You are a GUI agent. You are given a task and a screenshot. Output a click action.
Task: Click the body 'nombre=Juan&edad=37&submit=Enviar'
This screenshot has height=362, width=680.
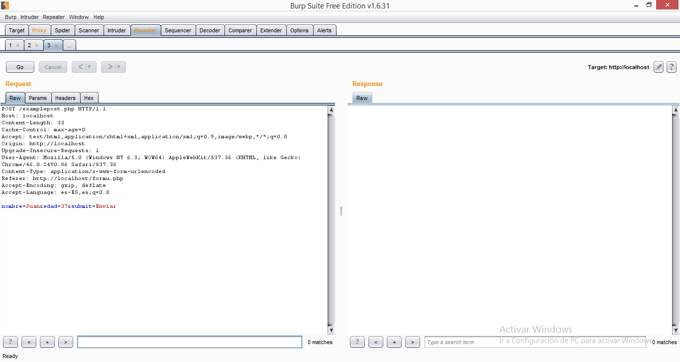tap(59, 206)
